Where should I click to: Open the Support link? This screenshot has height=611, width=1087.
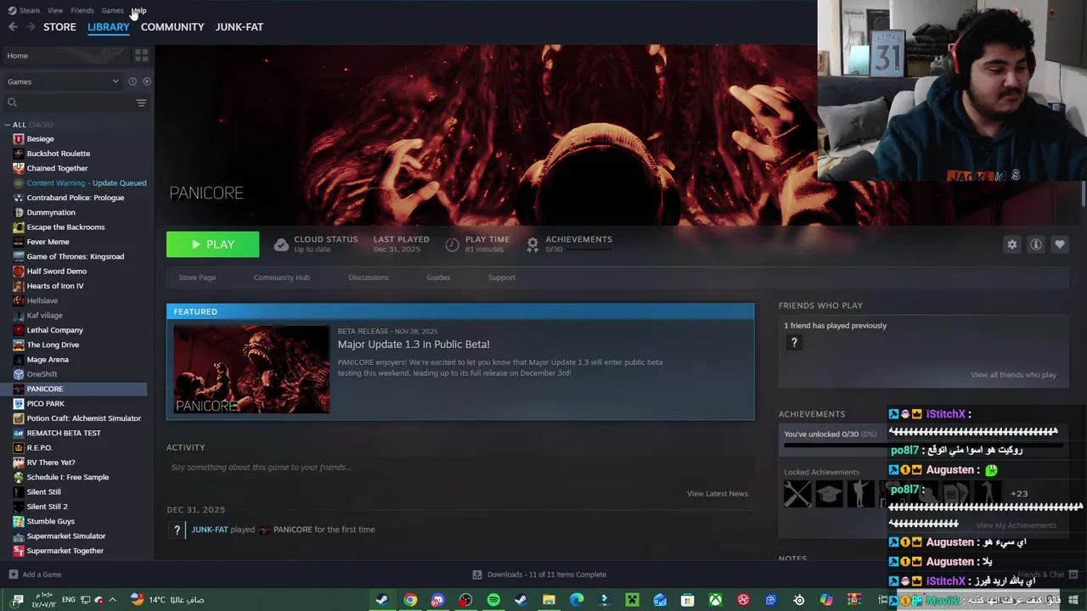coord(502,277)
